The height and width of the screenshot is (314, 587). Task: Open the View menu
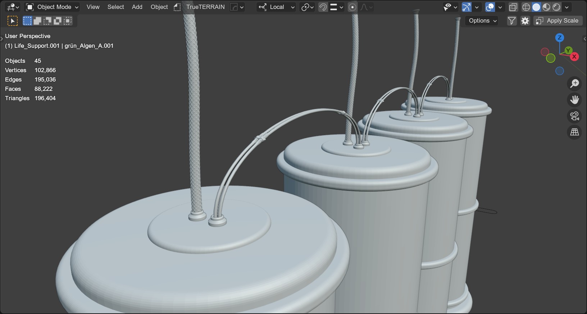[x=93, y=7]
